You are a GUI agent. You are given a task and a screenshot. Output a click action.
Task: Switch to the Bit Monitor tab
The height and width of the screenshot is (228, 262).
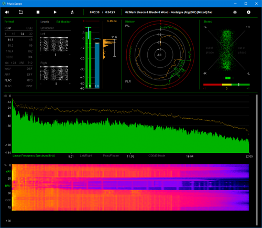click(x=63, y=22)
